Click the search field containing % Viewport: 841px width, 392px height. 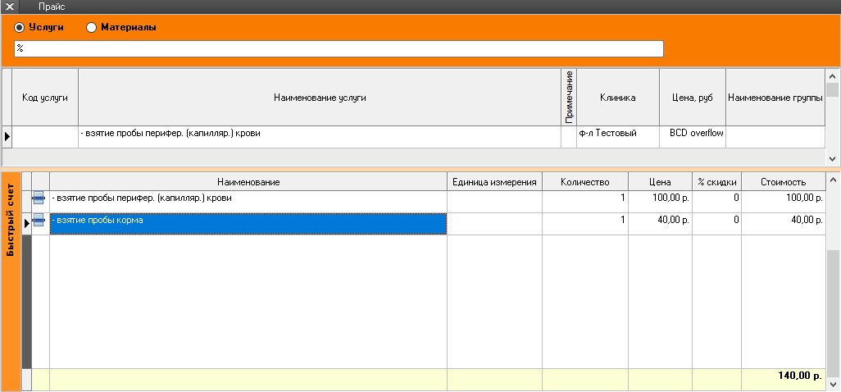pos(338,49)
